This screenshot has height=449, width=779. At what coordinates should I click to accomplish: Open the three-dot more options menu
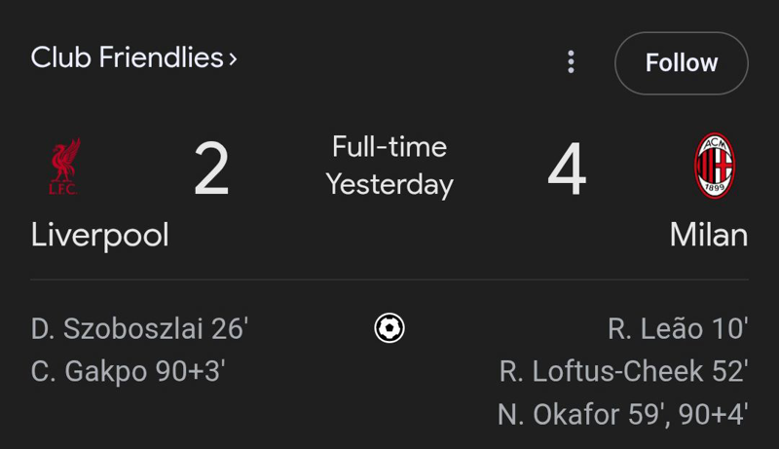571,62
